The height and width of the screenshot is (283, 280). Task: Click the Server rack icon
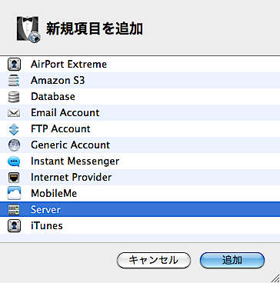point(14,210)
